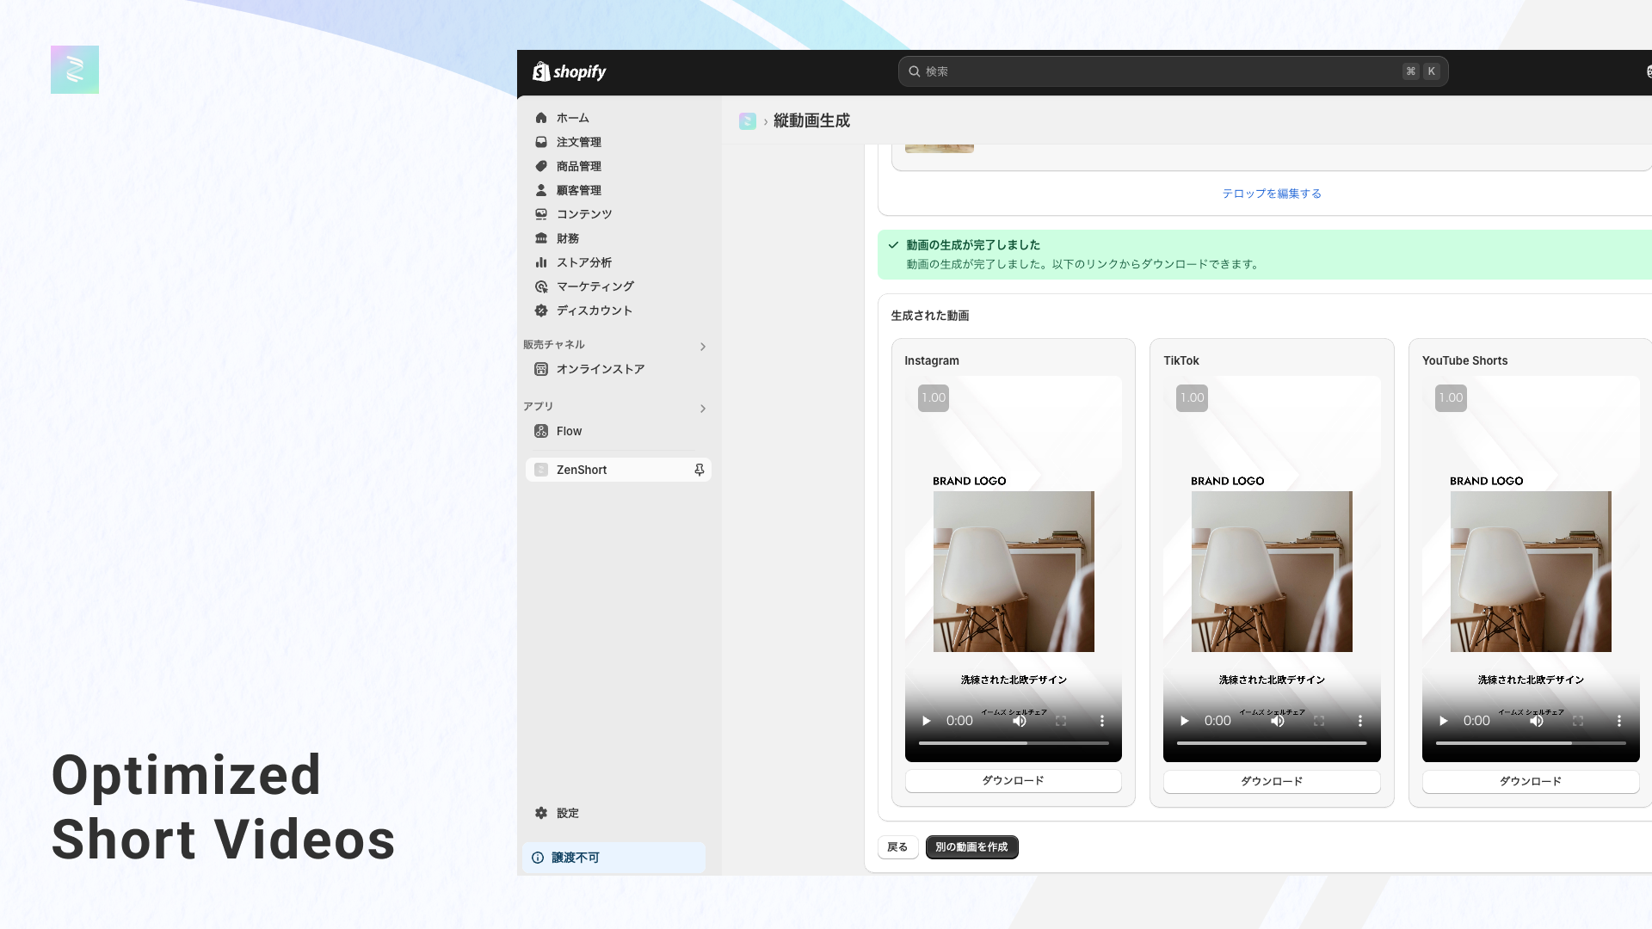Download the TikTok video
This screenshot has width=1652, height=929.
(x=1272, y=781)
